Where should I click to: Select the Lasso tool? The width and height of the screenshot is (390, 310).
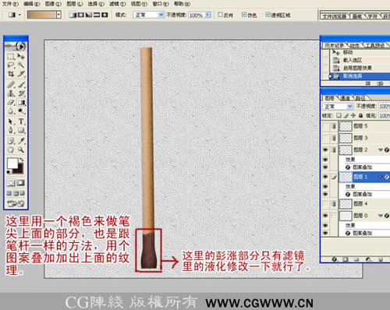[11, 65]
